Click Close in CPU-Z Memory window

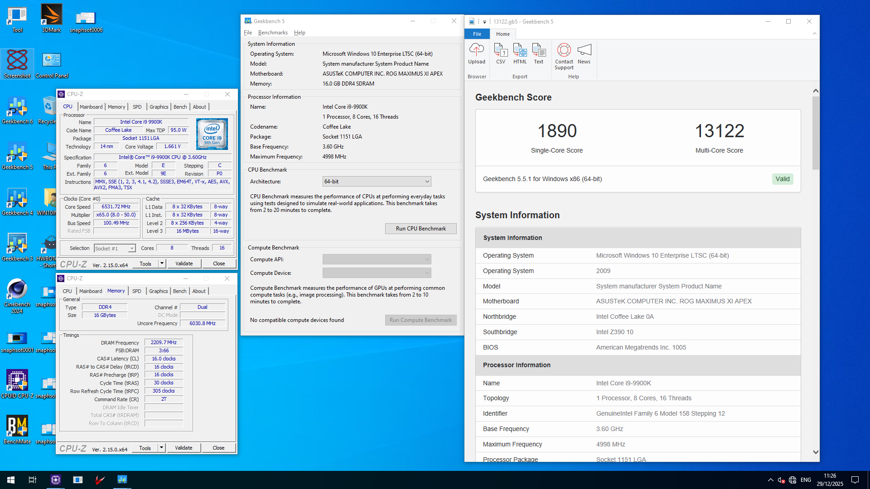pyautogui.click(x=218, y=448)
